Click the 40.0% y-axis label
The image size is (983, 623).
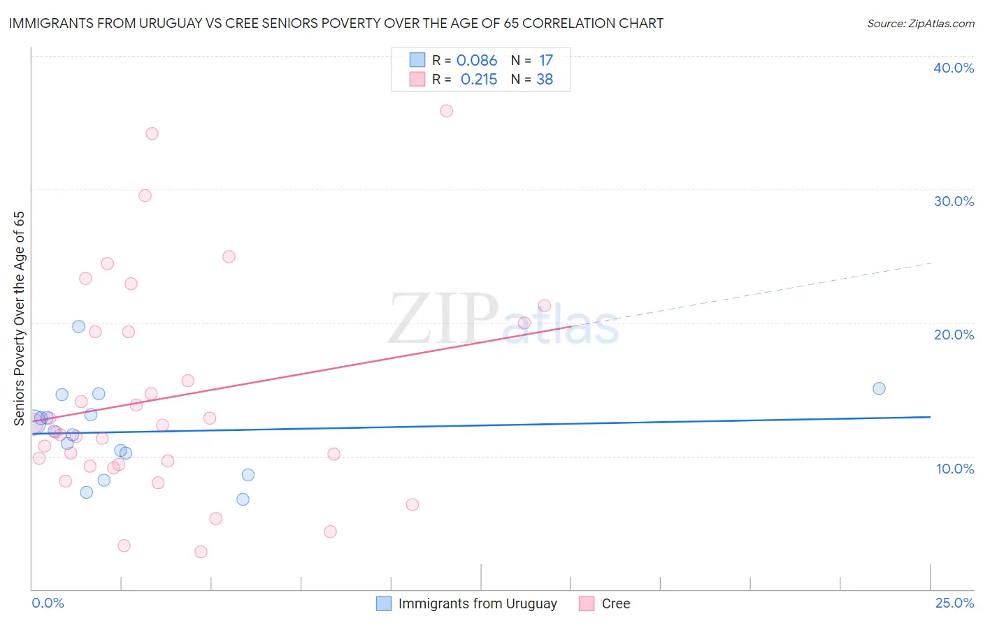[x=954, y=68]
